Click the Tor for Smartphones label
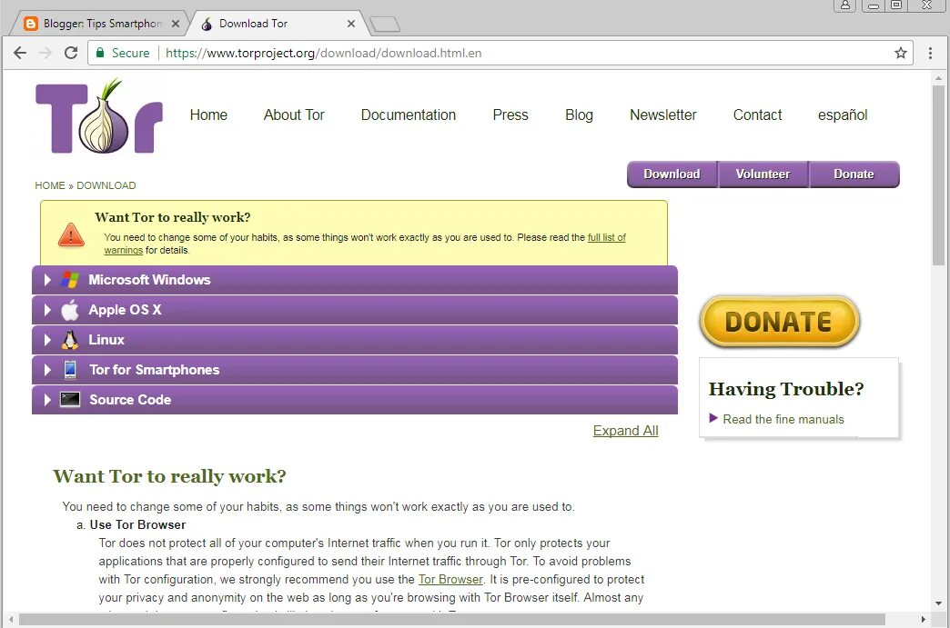This screenshot has height=628, width=950. coord(155,369)
